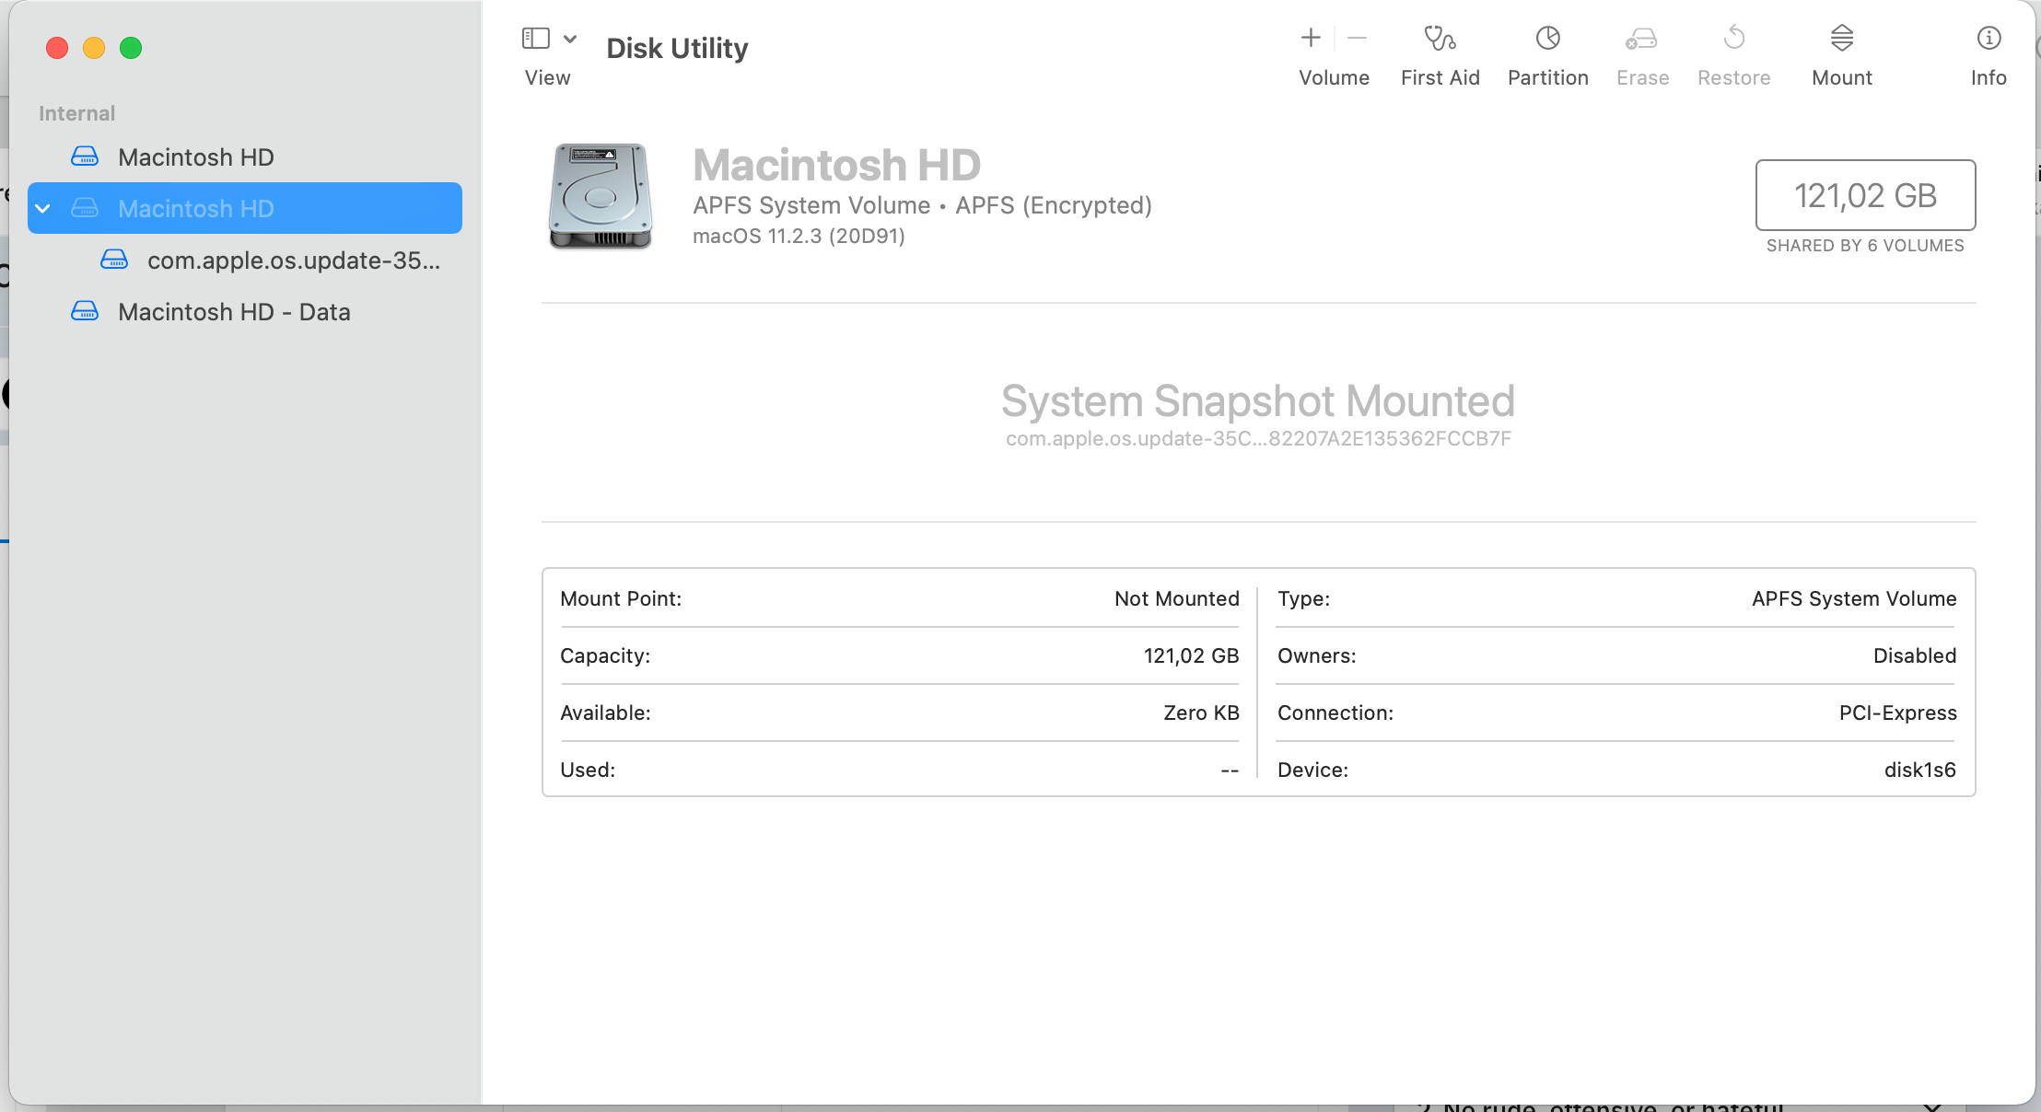The height and width of the screenshot is (1112, 2041).
Task: Collapse the selected Macintosh HD disclosure chevron
Action: (x=42, y=209)
